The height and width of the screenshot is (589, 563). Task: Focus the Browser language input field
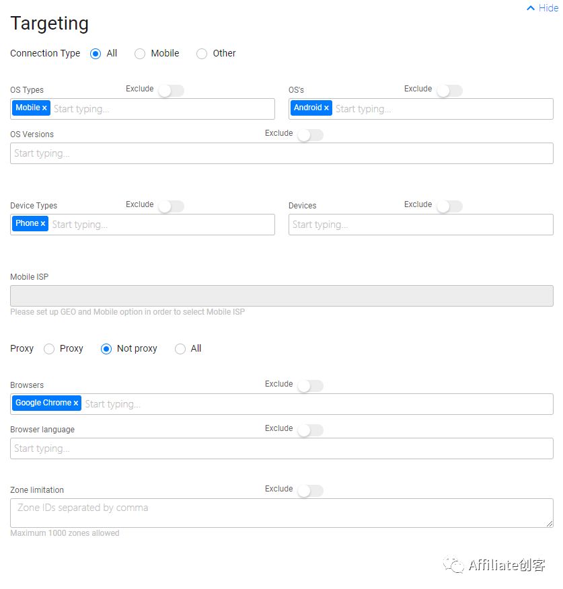pos(282,448)
